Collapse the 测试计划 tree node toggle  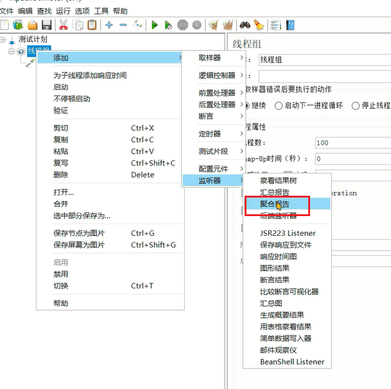tap(4, 40)
